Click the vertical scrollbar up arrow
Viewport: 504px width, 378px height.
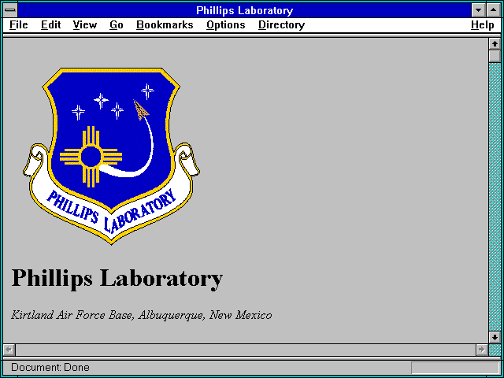pos(495,44)
